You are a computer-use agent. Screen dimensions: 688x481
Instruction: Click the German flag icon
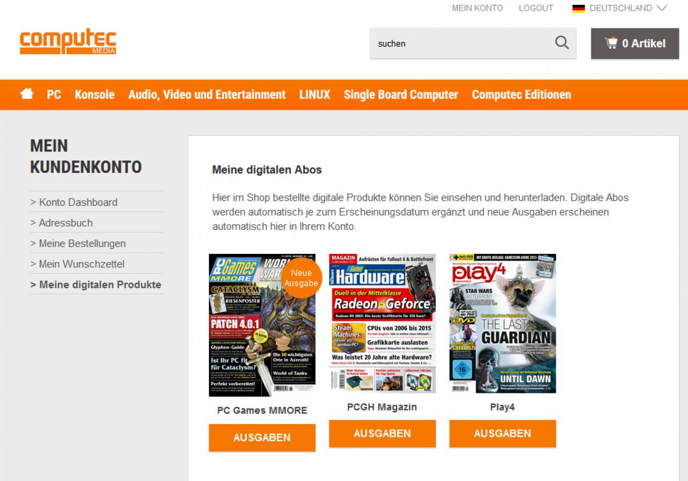578,9
